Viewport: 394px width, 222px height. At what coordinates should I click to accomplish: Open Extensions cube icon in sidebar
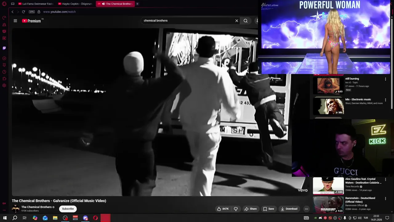click(4, 79)
